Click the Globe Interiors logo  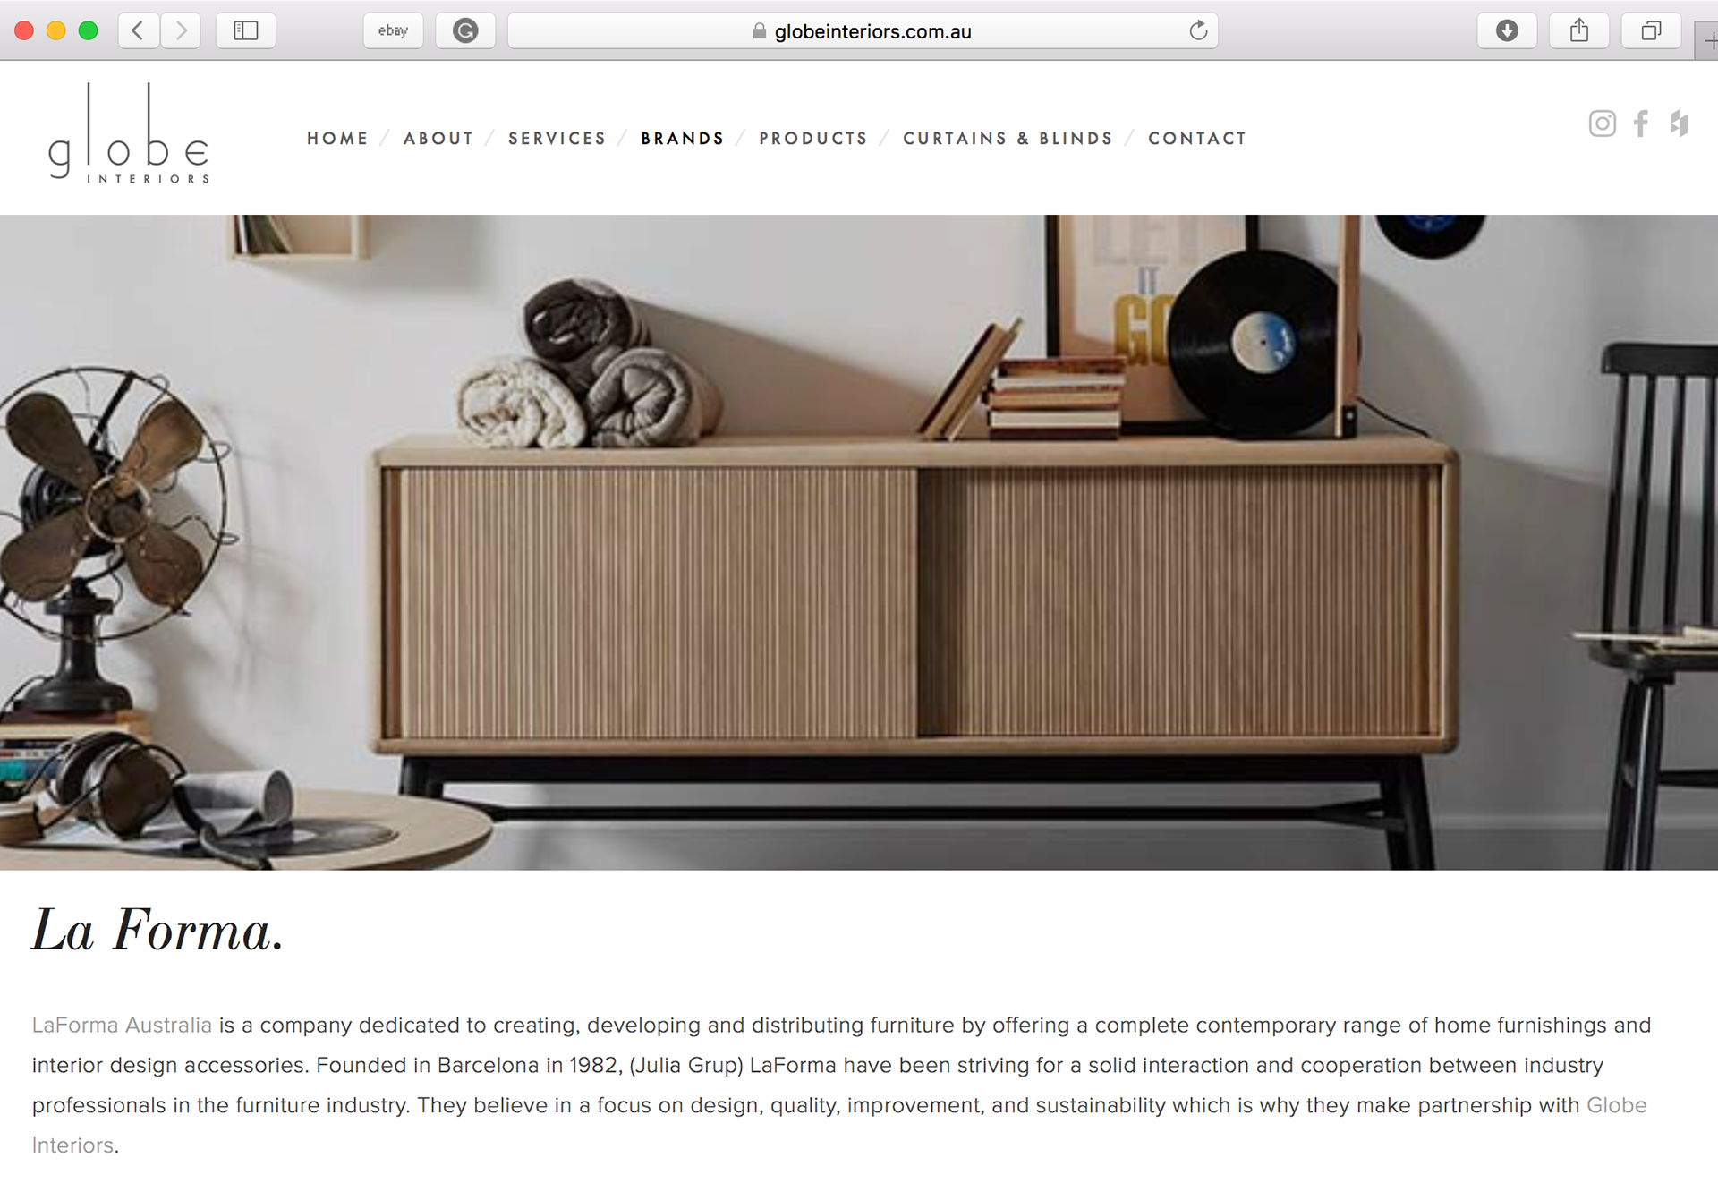(128, 134)
